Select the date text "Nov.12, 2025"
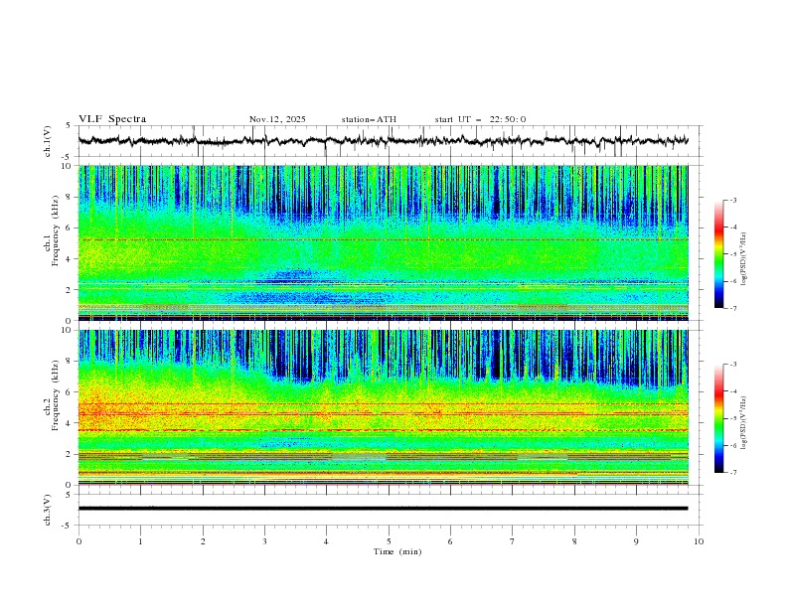 pyautogui.click(x=277, y=119)
